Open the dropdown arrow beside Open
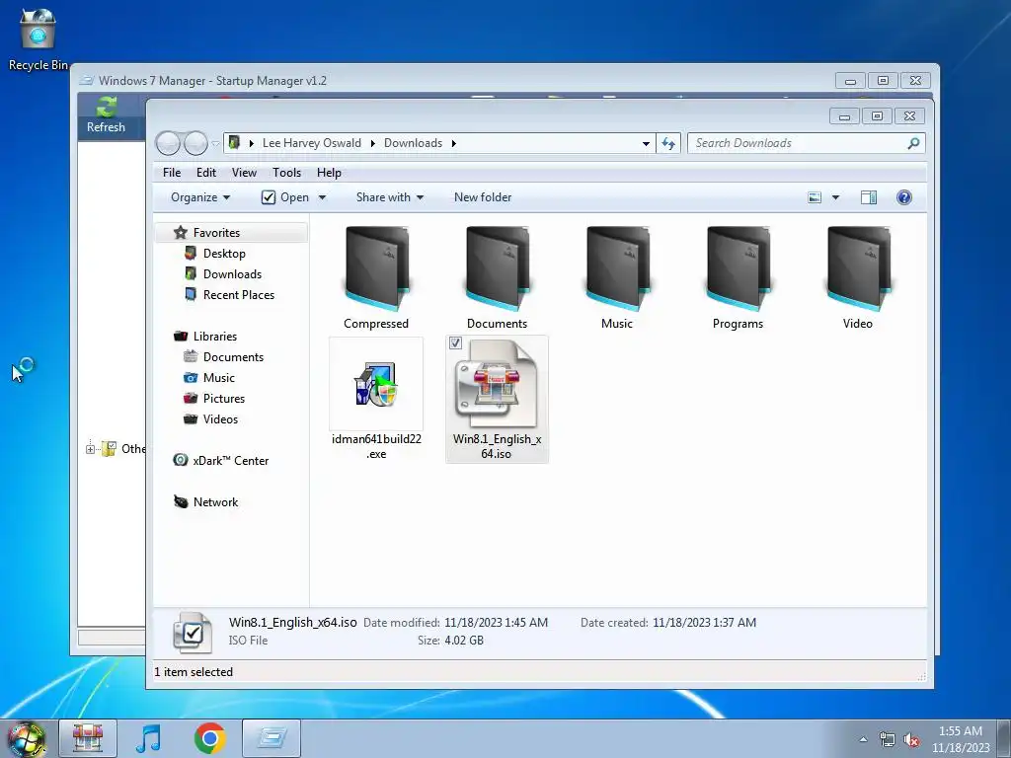 (322, 197)
